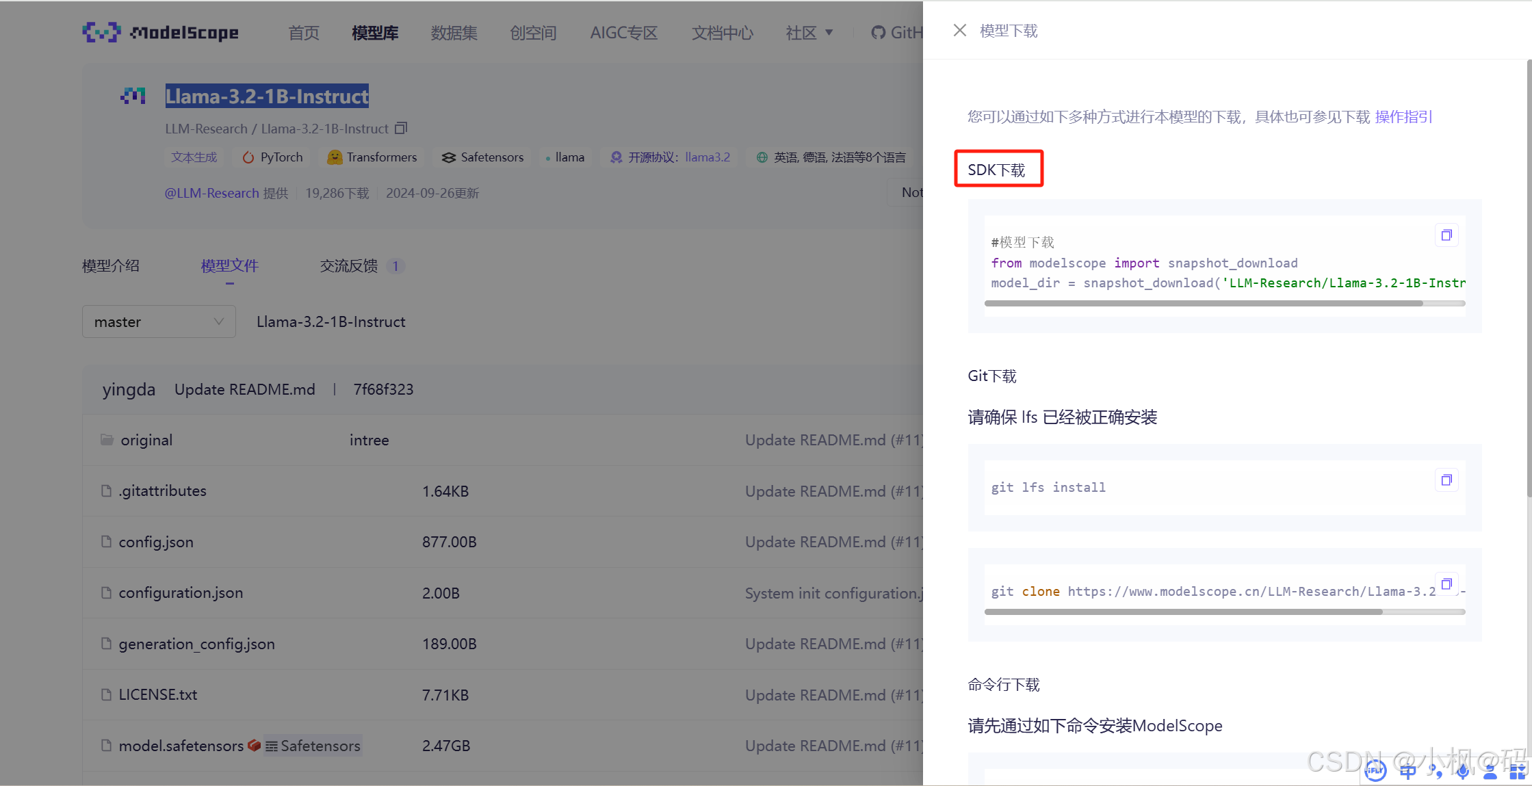
Task: Expand the master branch dropdown
Action: [159, 322]
